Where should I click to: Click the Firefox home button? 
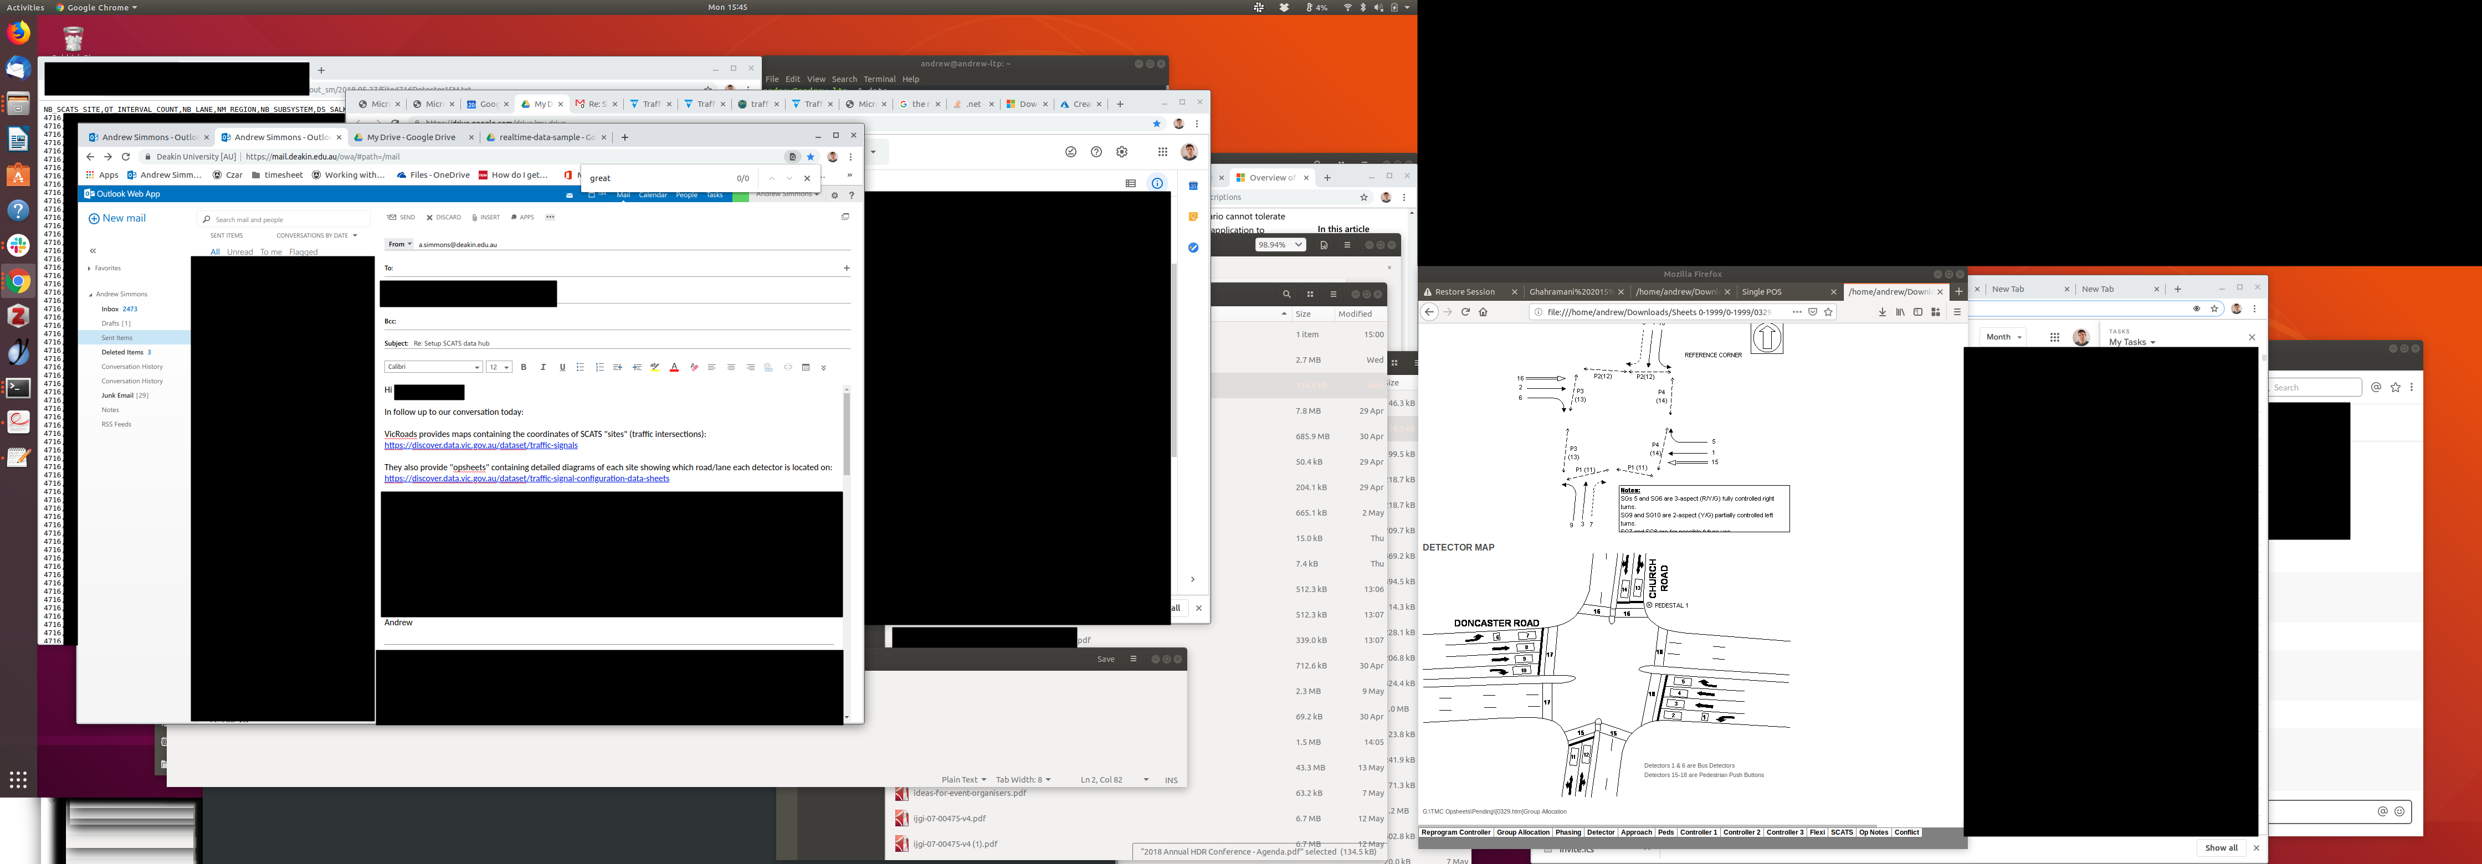point(1483,312)
